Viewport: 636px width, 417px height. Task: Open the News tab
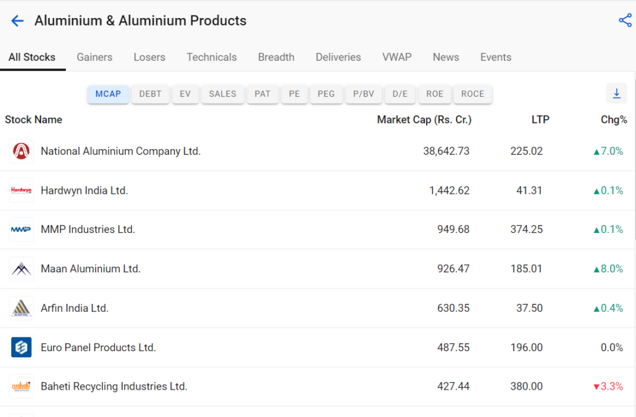coord(446,57)
